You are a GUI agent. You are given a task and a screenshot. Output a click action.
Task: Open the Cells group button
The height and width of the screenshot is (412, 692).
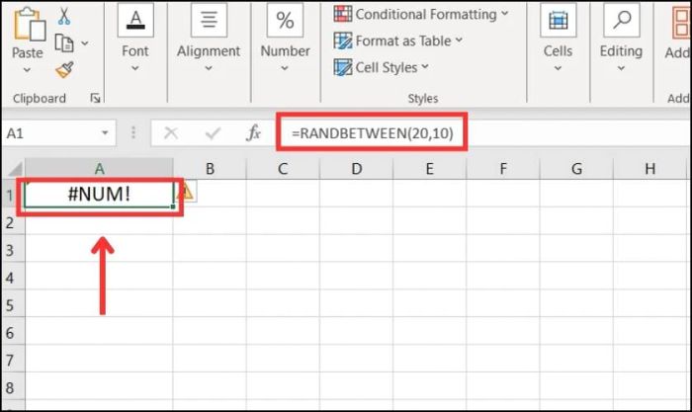pos(558,21)
